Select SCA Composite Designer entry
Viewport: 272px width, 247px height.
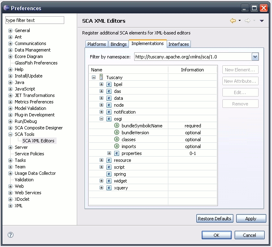point(39,128)
